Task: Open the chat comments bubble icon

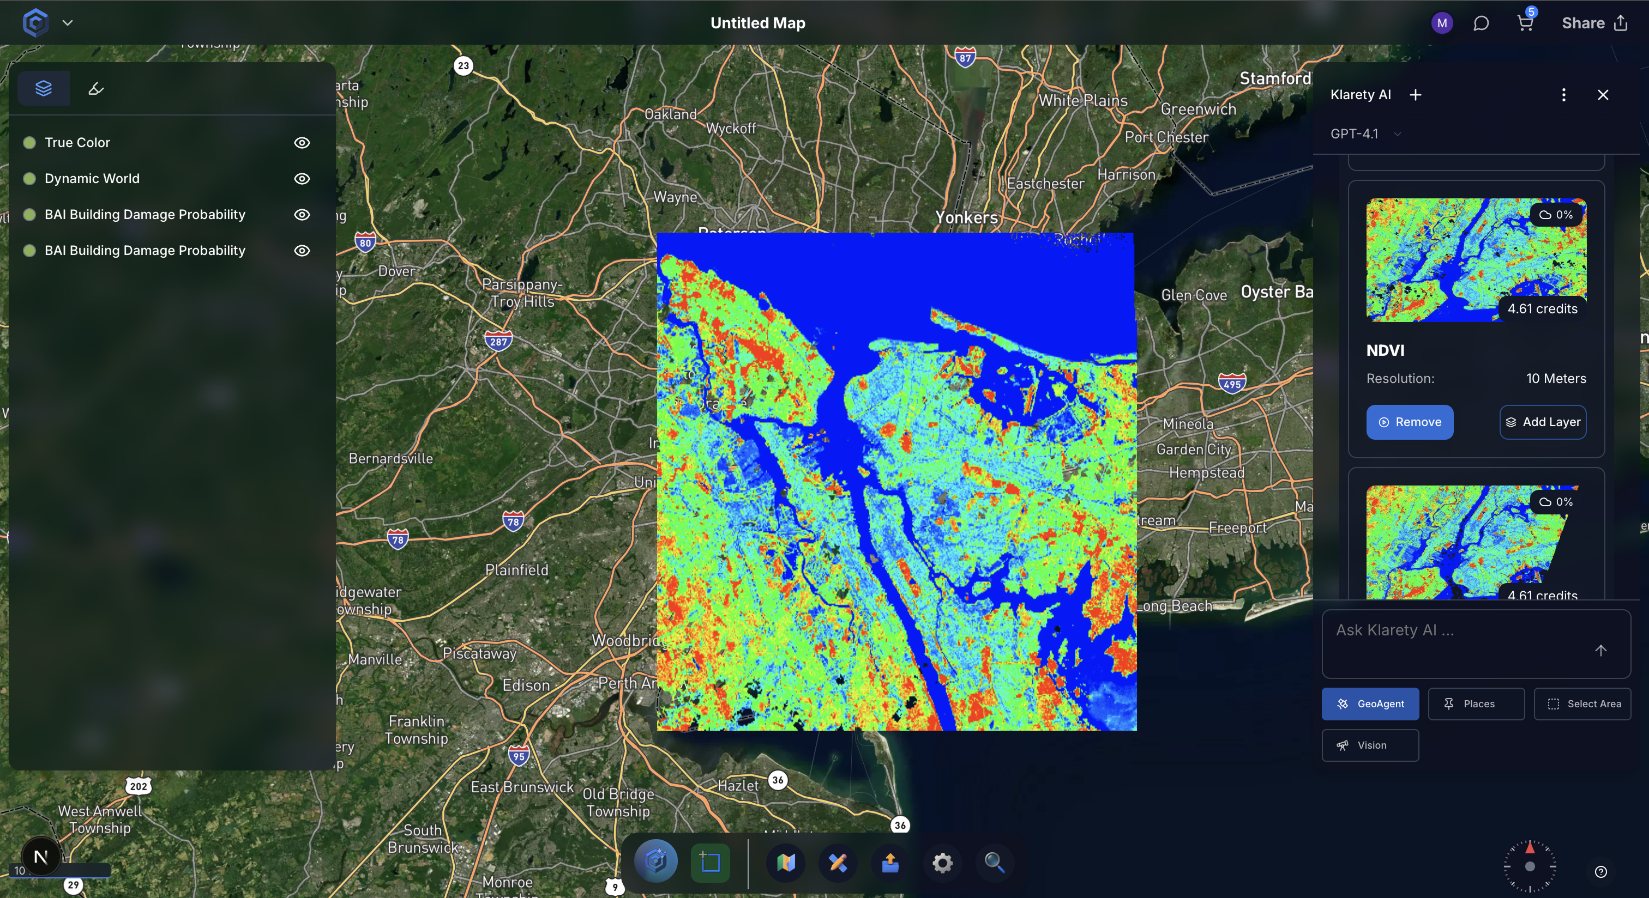Action: point(1481,23)
